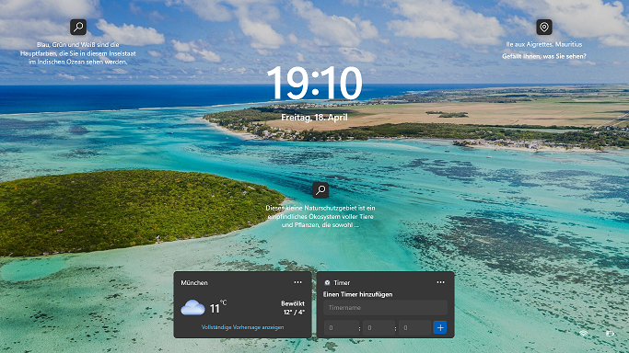
Task: Select the timer minutes field
Action: coord(379,328)
